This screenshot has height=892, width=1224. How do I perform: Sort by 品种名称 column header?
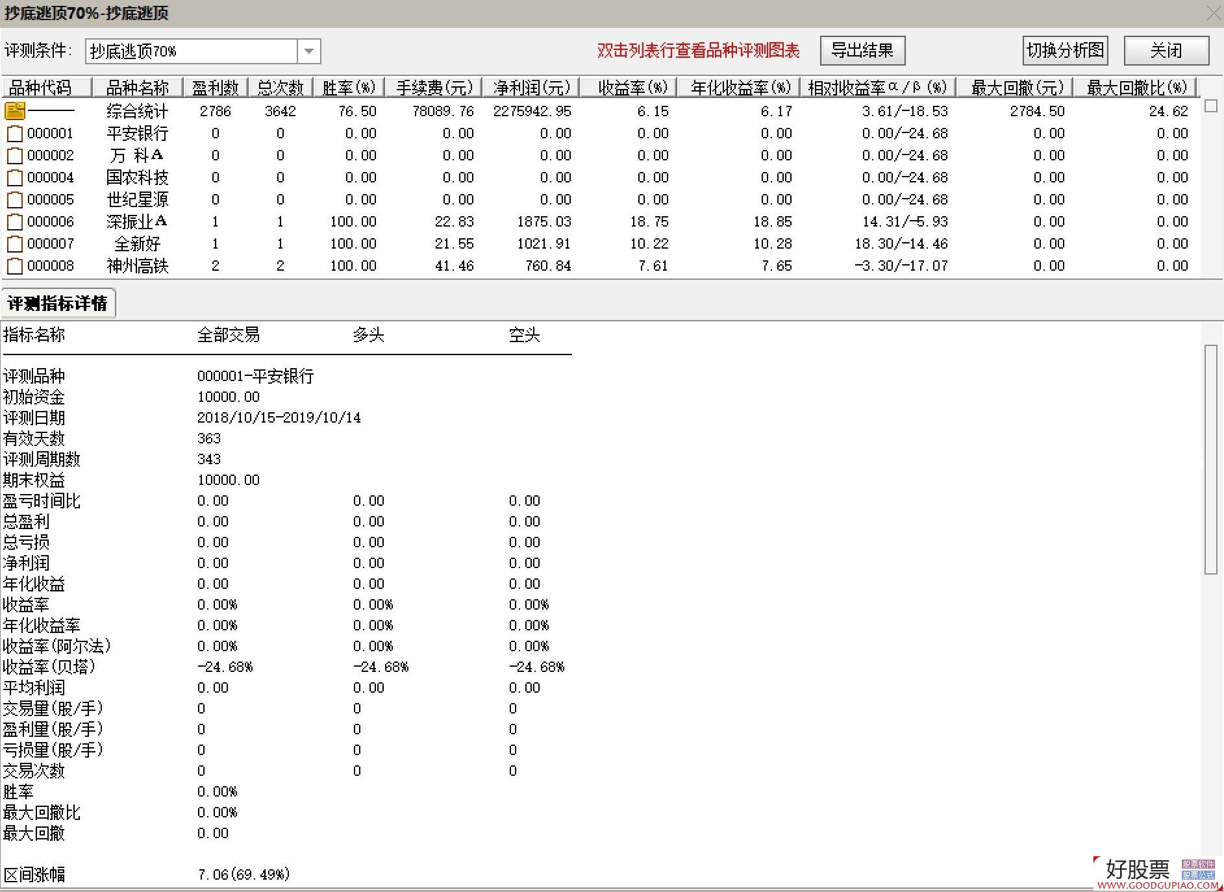click(138, 88)
